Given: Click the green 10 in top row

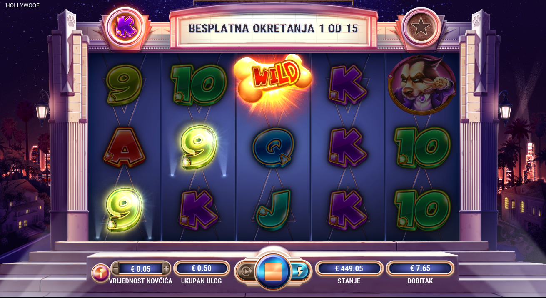Looking at the screenshot, I should click(198, 85).
